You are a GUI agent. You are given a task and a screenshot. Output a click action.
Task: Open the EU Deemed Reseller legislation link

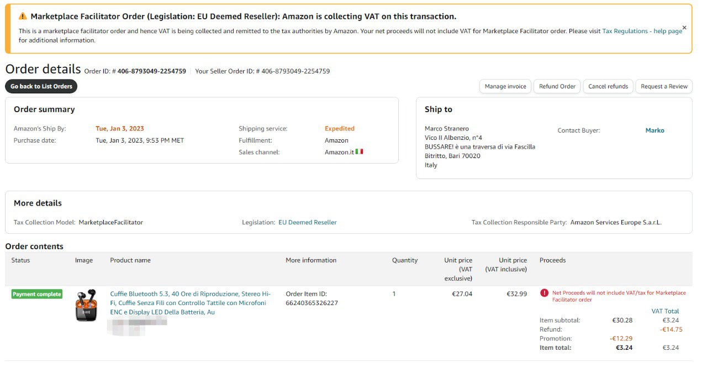pos(307,222)
